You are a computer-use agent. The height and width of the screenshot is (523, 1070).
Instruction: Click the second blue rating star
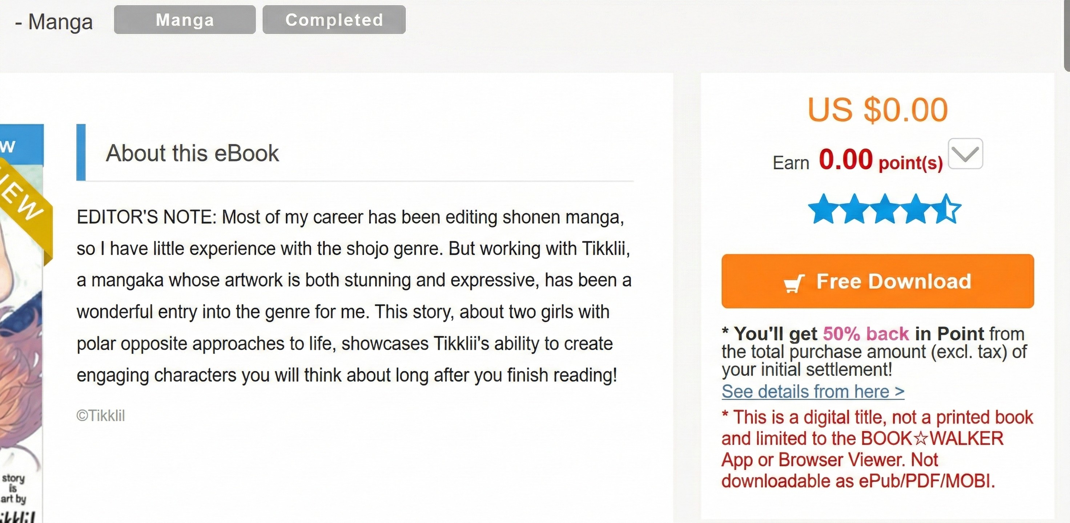[854, 209]
